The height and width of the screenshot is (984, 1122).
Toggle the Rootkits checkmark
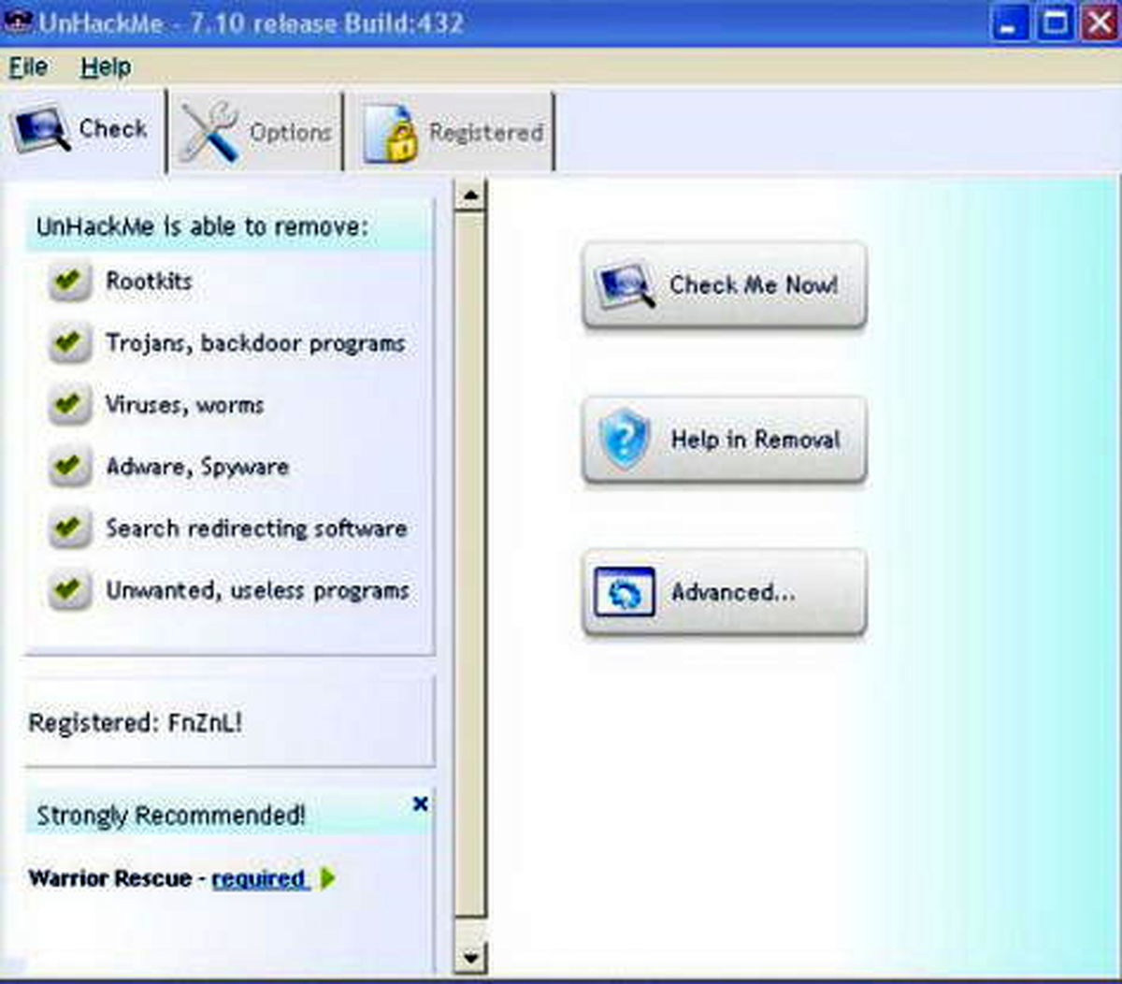(68, 281)
